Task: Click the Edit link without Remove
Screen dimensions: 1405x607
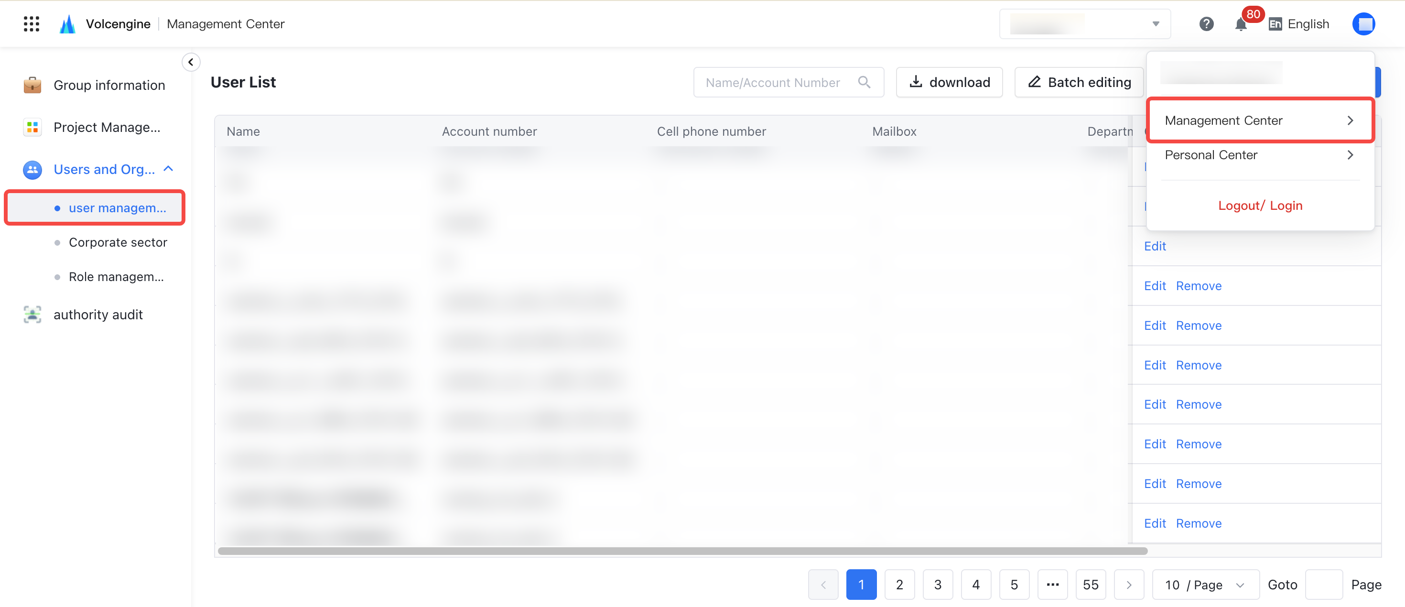Action: pos(1155,246)
